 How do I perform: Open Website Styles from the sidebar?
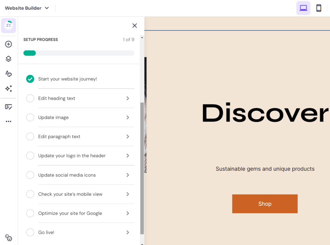click(x=8, y=74)
